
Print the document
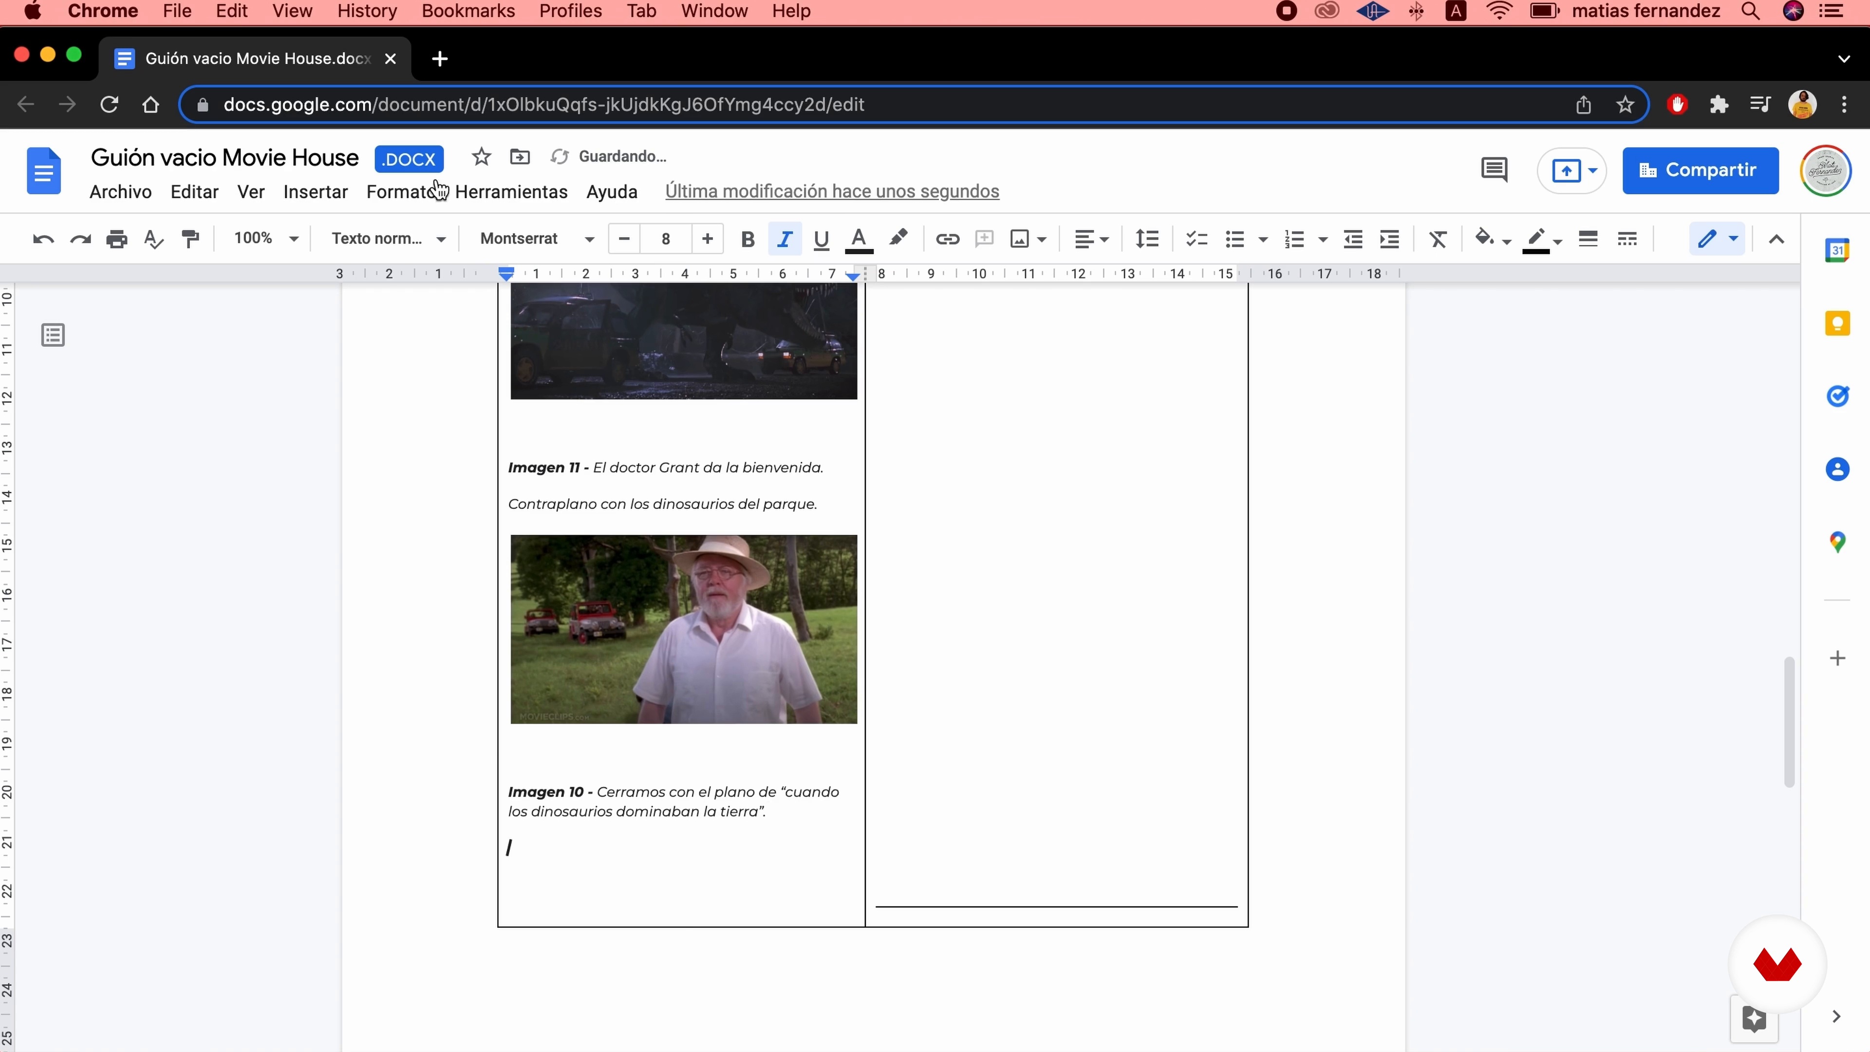116,239
